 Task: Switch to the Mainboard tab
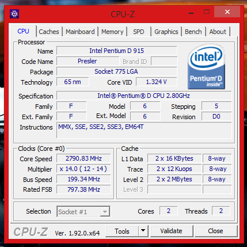click(80, 32)
